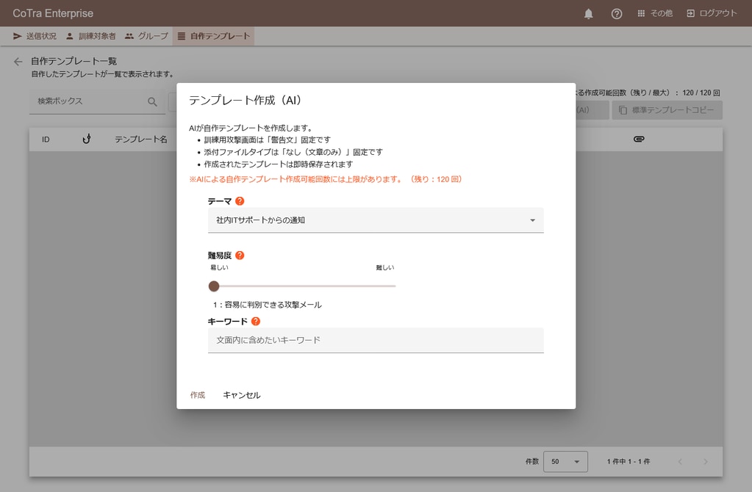The image size is (752, 492).
Task: Click the help icon next to キーワード
Action: 256,322
